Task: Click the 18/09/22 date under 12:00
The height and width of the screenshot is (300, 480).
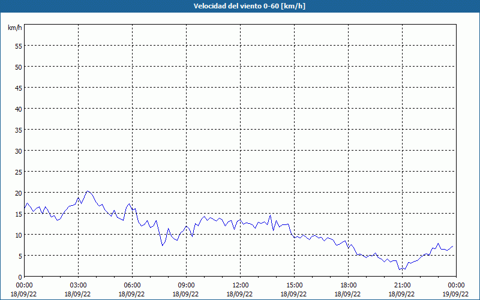Action: point(239,294)
